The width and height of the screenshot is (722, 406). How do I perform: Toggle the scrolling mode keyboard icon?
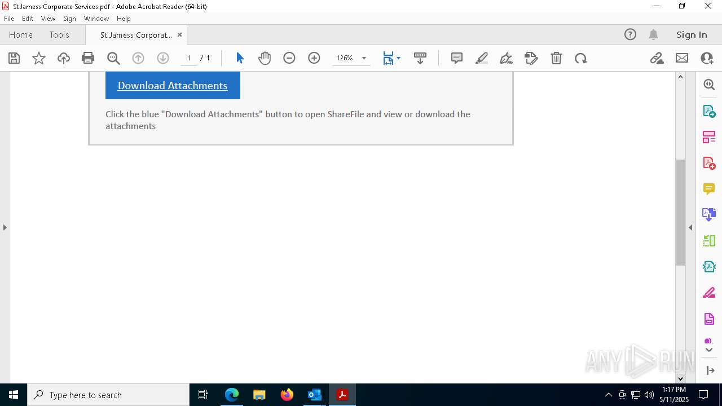point(420,58)
